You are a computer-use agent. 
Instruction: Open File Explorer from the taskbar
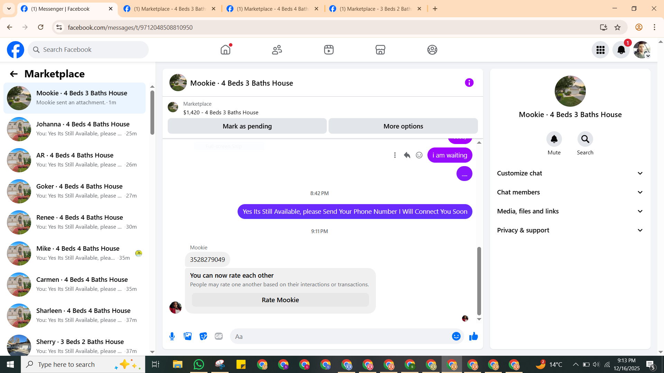(x=177, y=364)
